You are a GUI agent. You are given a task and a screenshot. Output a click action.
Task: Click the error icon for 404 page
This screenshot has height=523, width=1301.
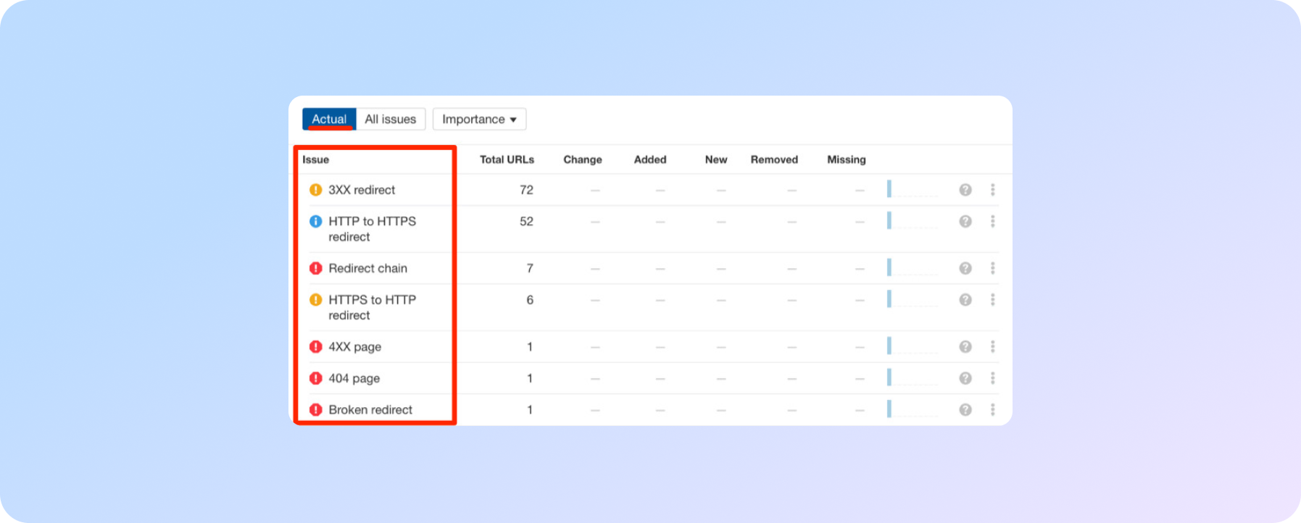coord(316,378)
